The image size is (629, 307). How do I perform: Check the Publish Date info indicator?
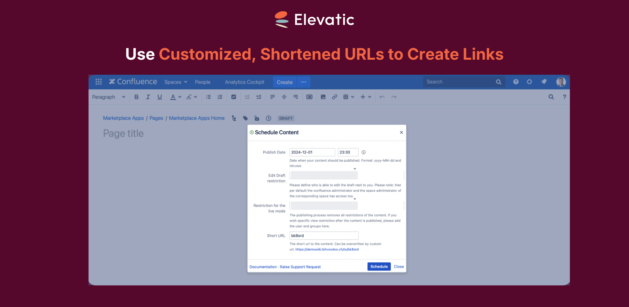(363, 152)
